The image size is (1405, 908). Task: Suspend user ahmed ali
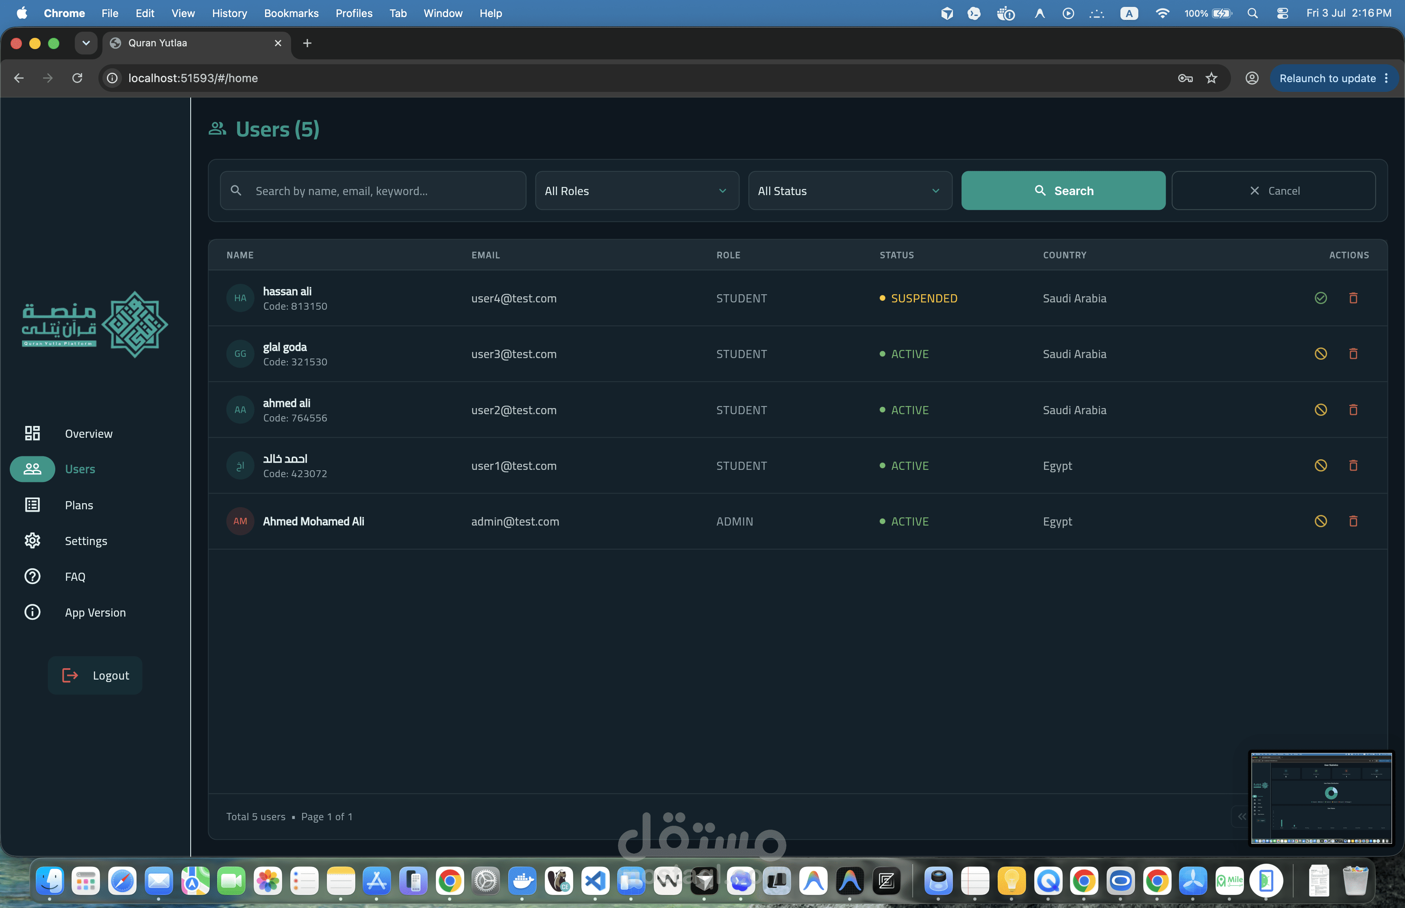pyautogui.click(x=1321, y=410)
